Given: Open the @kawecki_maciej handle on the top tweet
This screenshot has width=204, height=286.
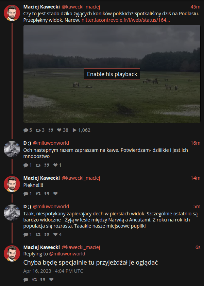Looking at the screenshot, I should tap(81, 7).
